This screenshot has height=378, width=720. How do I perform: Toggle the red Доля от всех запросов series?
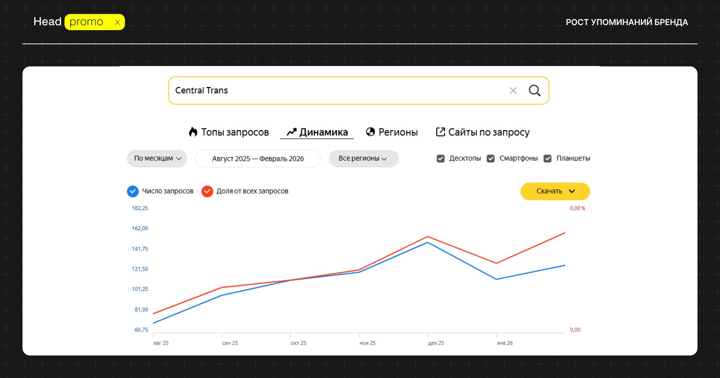pyautogui.click(x=207, y=191)
